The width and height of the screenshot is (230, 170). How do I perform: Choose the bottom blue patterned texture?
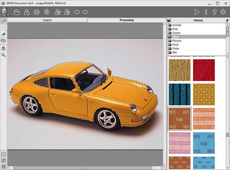click(x=204, y=163)
